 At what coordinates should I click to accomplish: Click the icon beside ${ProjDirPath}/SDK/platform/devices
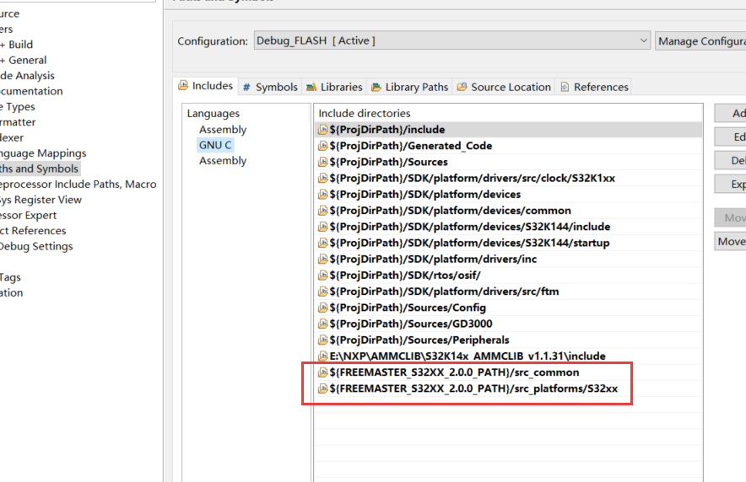[x=322, y=194]
